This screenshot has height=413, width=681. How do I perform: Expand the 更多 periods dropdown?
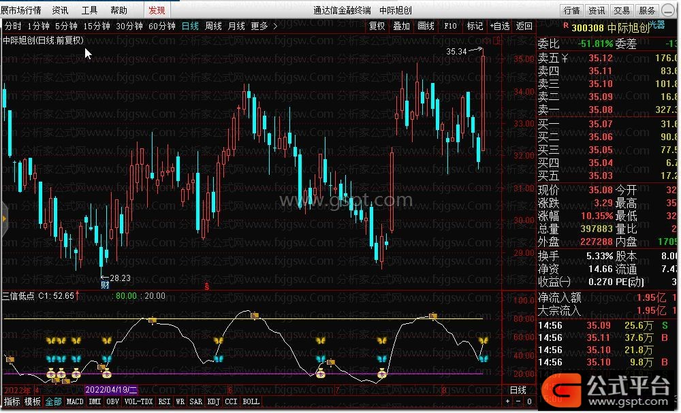(264, 26)
